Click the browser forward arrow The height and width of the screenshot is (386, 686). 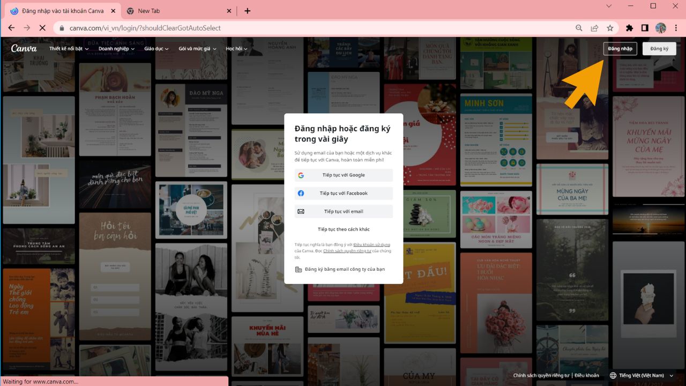(27, 28)
